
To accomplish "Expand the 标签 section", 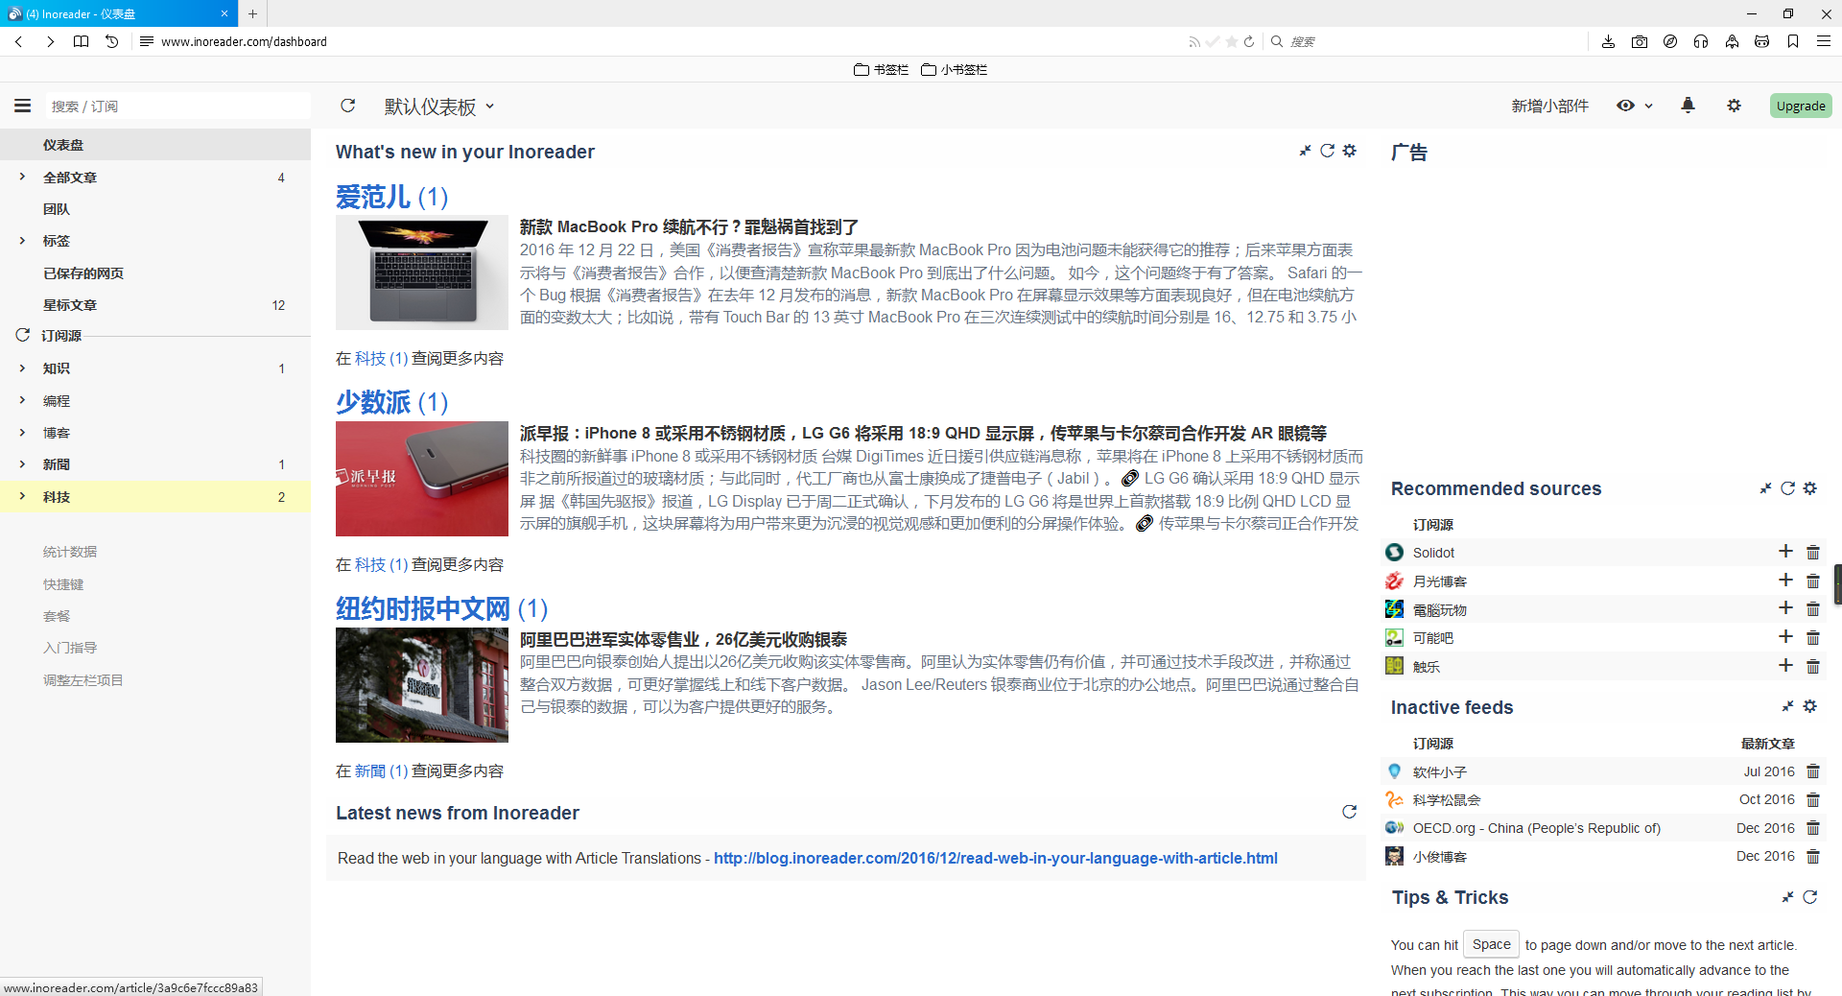I will click(x=22, y=241).
